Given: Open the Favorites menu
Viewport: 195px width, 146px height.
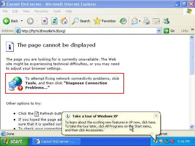Looking at the screenshot, I should pyautogui.click(x=41, y=11).
